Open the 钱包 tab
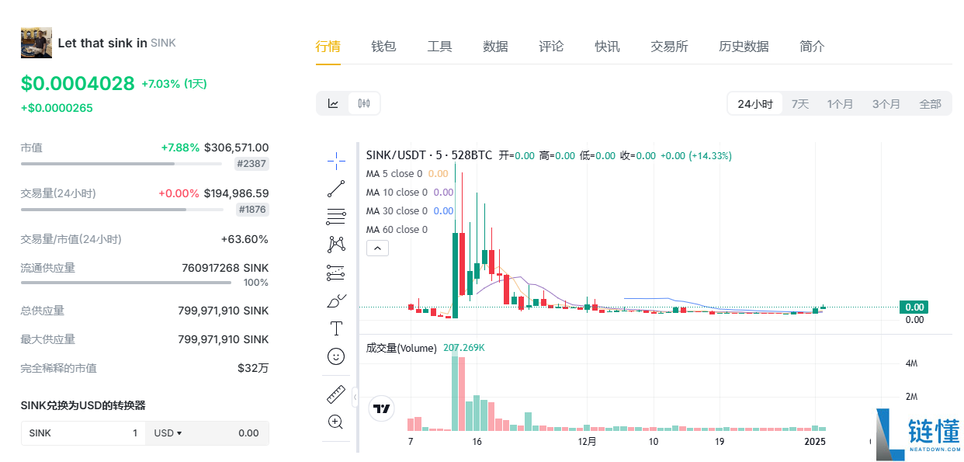This screenshot has width=964, height=462. coord(383,47)
